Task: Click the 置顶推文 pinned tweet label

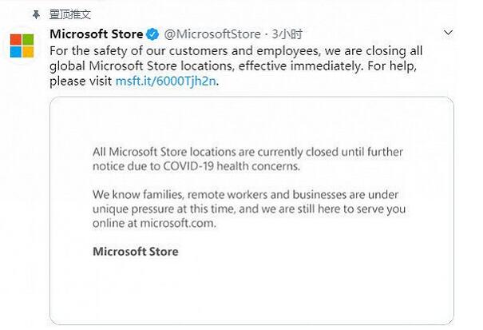Action: (70, 14)
